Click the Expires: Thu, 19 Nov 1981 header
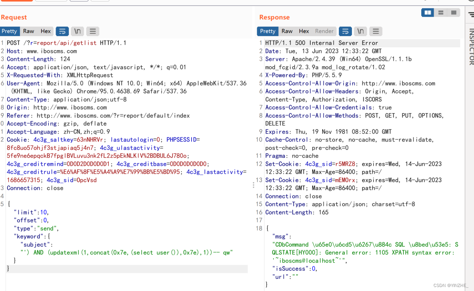Viewport: 474px width, 291px height. (328, 132)
